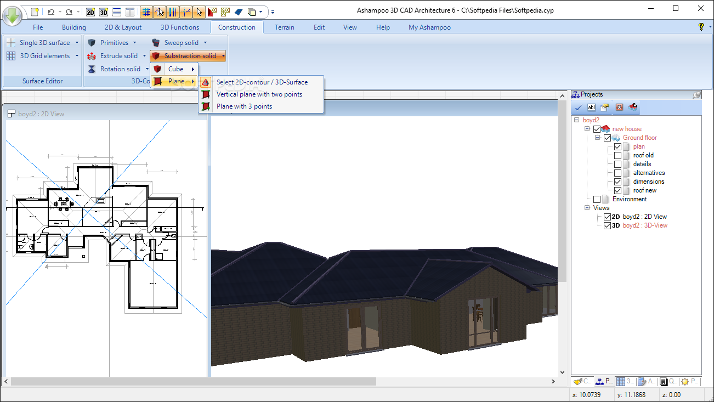Redo the last undone action
Image resolution: width=714 pixels, height=402 pixels.
[69, 12]
